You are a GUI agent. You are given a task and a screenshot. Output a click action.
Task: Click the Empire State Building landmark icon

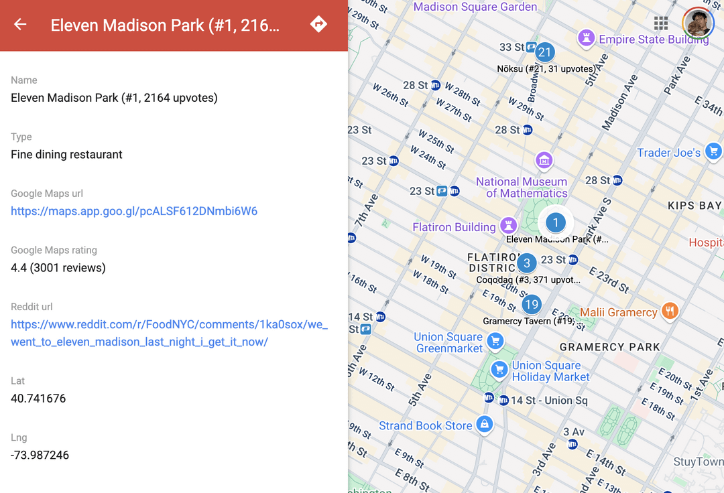pyautogui.click(x=586, y=38)
